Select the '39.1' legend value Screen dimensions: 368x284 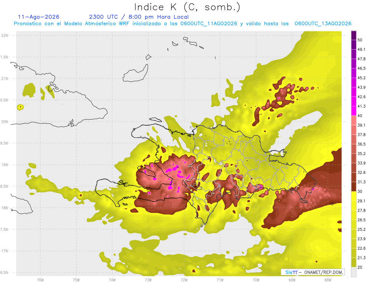pos(361,125)
